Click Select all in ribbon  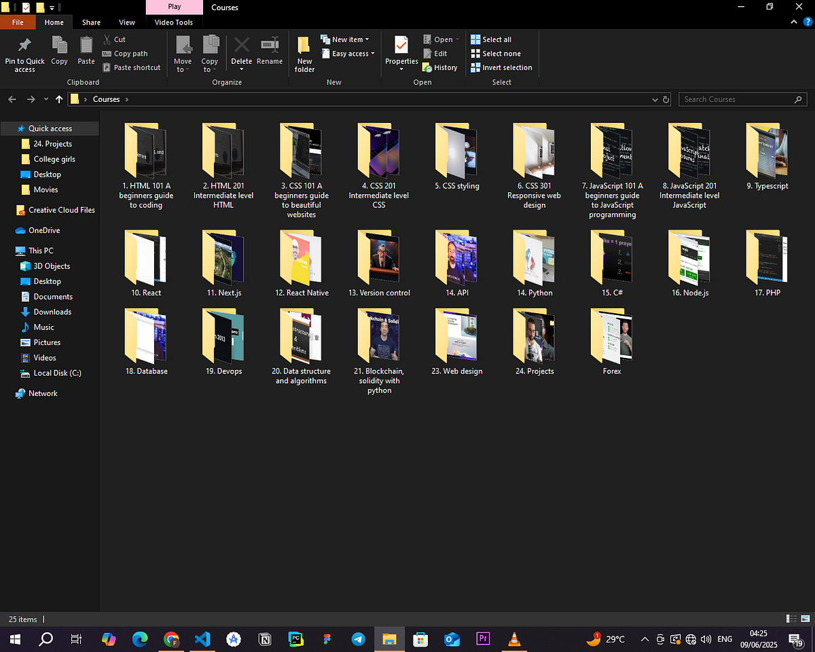click(491, 39)
